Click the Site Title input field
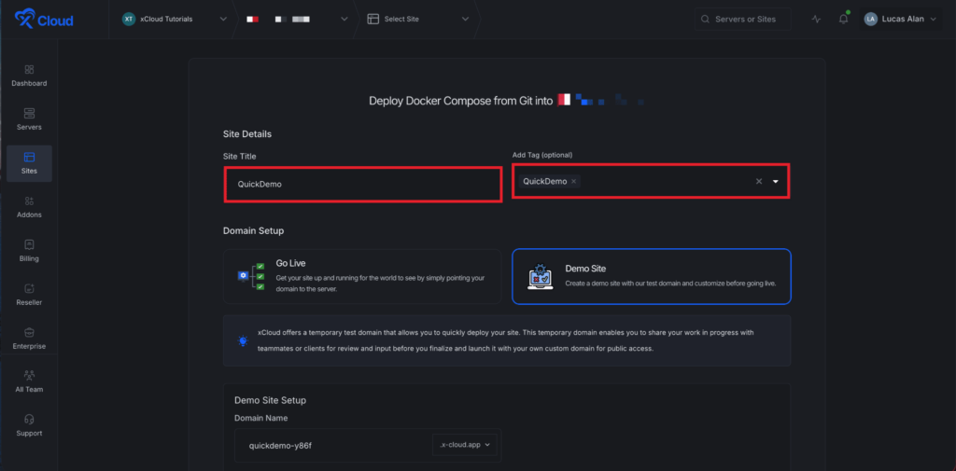 click(362, 184)
